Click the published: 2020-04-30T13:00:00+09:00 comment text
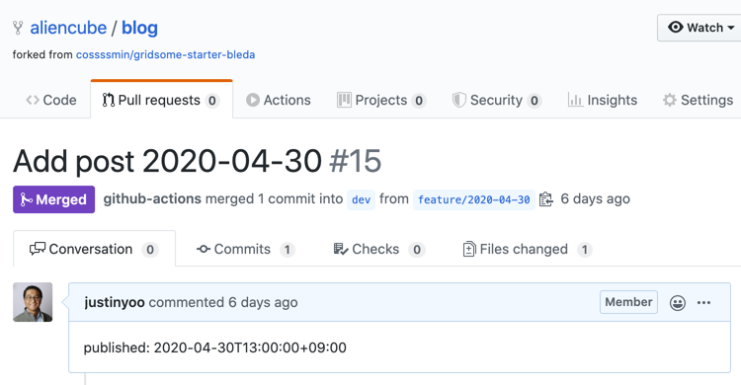 tap(215, 347)
